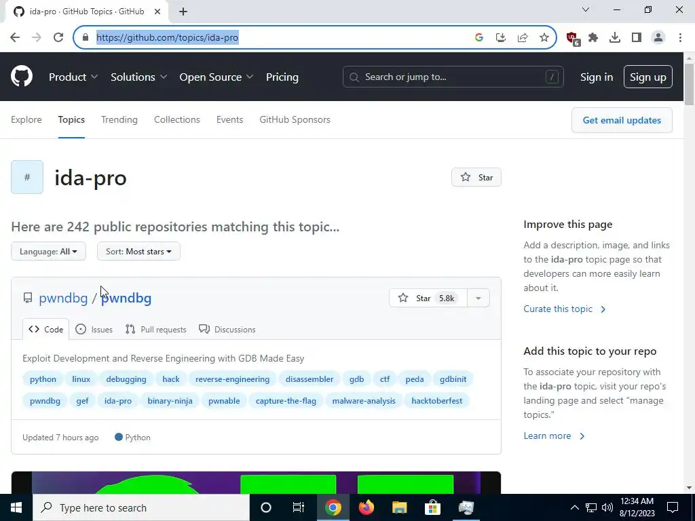This screenshot has width=695, height=521.
Task: Go to the Explore tab
Action: pos(26,119)
